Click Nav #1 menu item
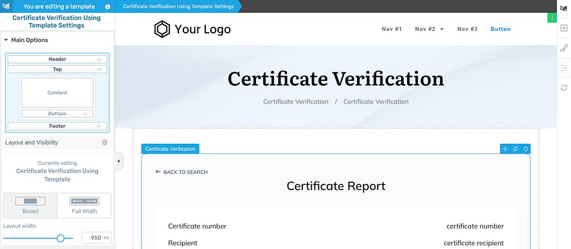The image size is (571, 249). click(x=391, y=29)
